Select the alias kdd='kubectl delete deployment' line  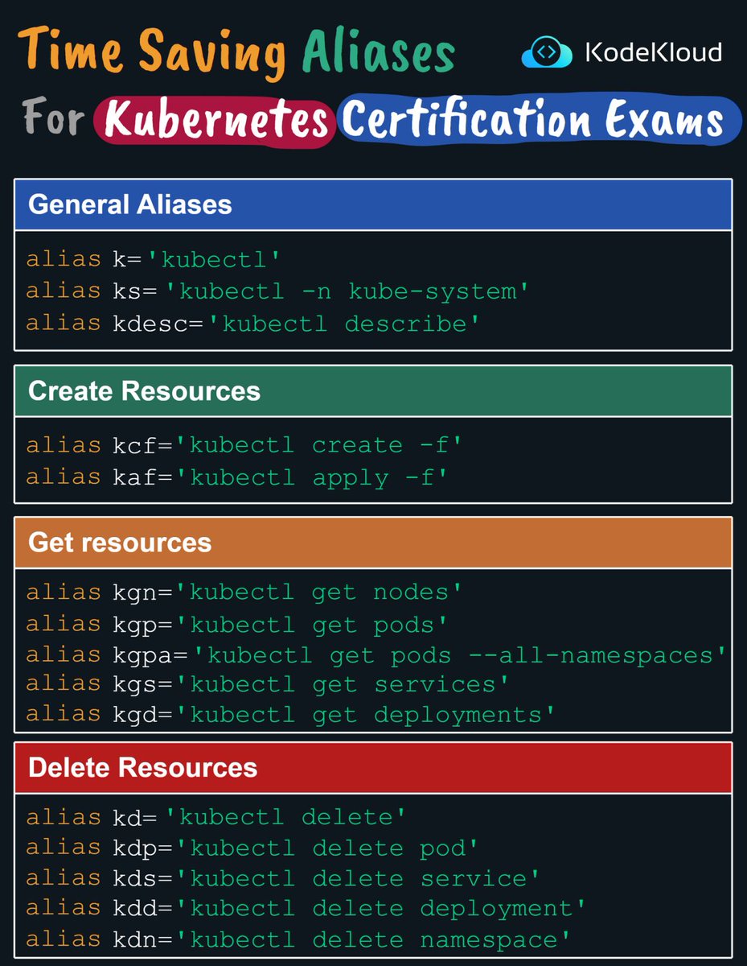coord(306,909)
